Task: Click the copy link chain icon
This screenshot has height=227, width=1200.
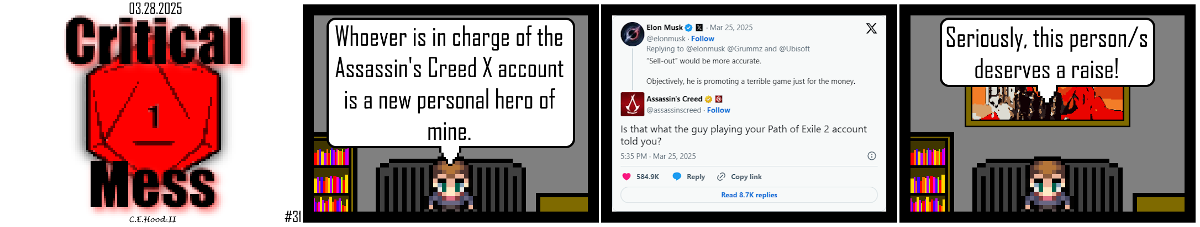Action: click(721, 177)
